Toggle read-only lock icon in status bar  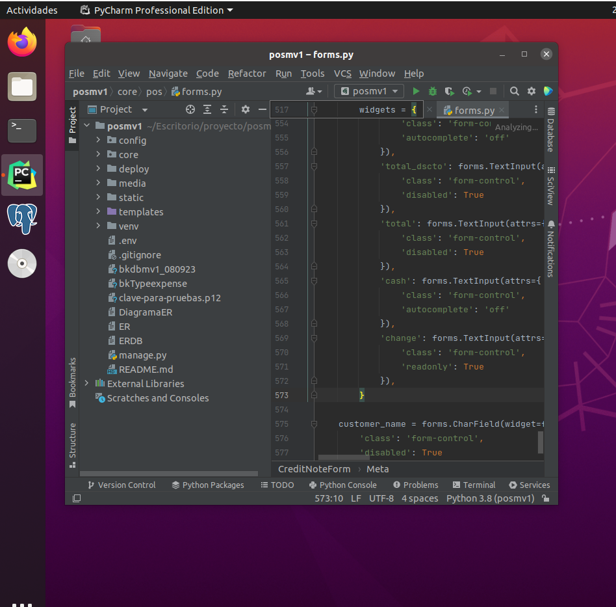tap(546, 498)
